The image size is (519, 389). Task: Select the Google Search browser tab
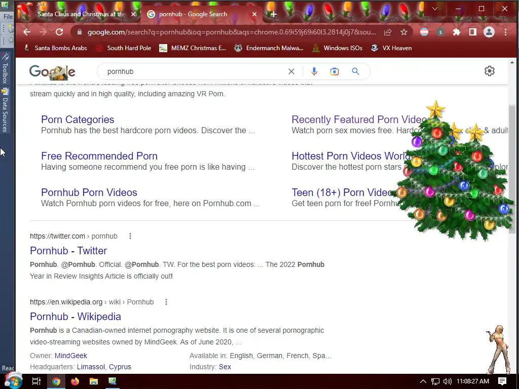tap(202, 14)
